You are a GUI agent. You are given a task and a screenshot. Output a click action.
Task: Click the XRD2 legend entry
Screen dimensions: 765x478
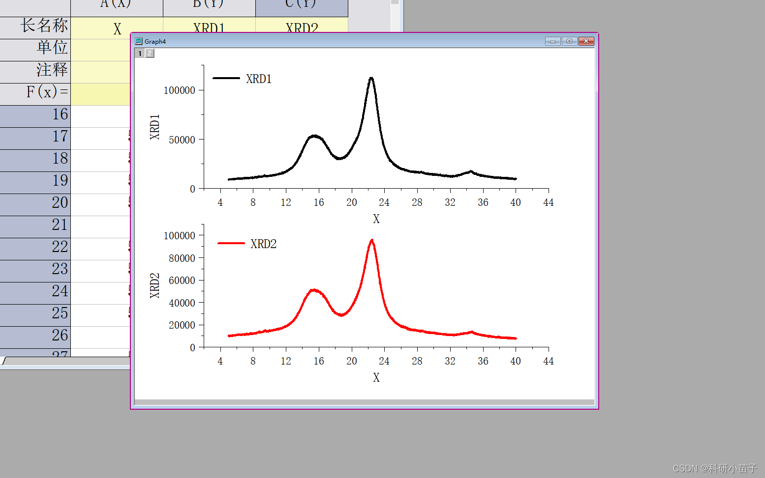coord(247,244)
